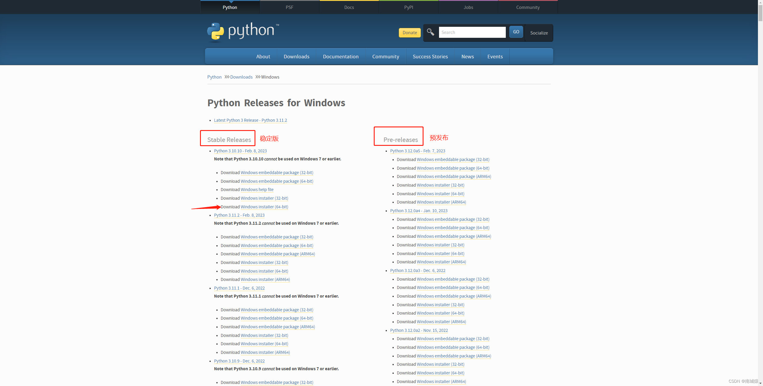Download 3.12.0a4 Windows installer (ARM64)

tap(441, 262)
